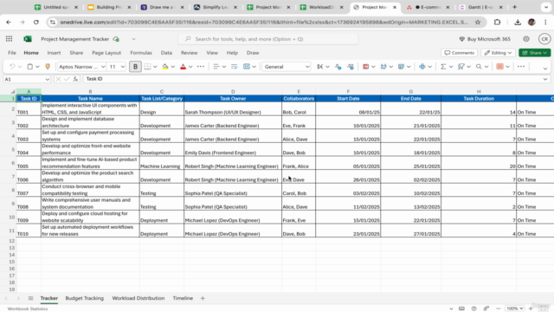Toggle Bold formatting button

135,67
